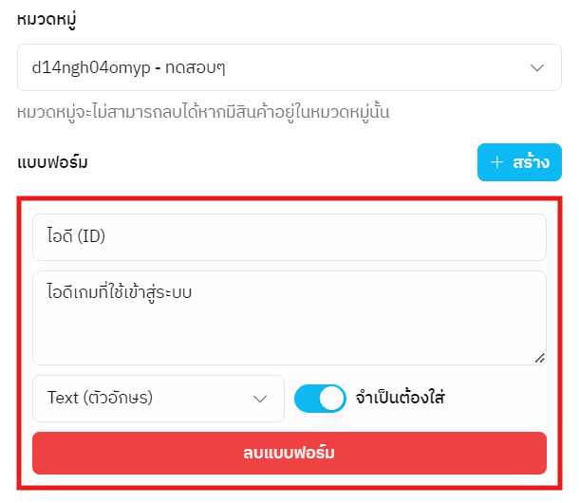Click the จำเป็นต้องใส่ label text

pyautogui.click(x=400, y=399)
